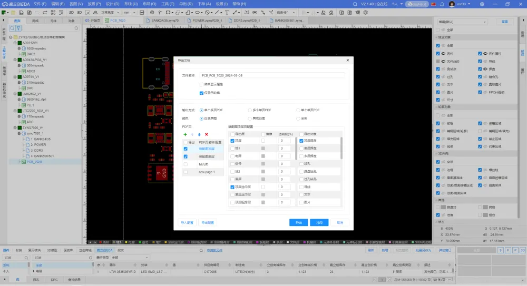Select the 多个单页PDF output radio option
This screenshot has width=527, height=286.
[249, 110]
